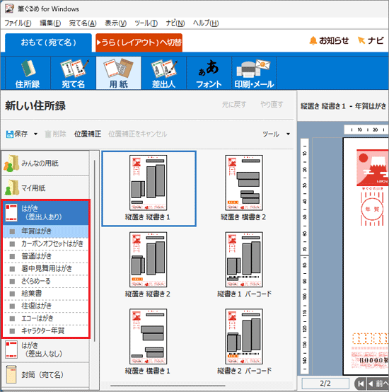This screenshot has height=392, width=389.
Task: Click the 前へ previous page button
Action: click(378, 384)
